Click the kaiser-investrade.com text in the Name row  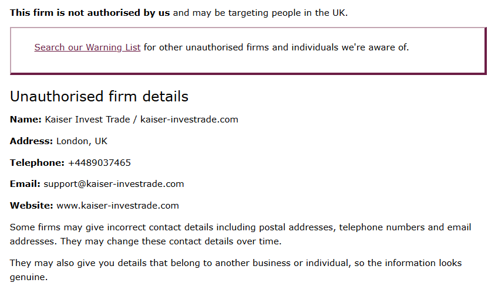[189, 120]
